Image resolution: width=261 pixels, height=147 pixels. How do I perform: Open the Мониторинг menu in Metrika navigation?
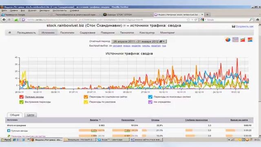[x=168, y=33]
